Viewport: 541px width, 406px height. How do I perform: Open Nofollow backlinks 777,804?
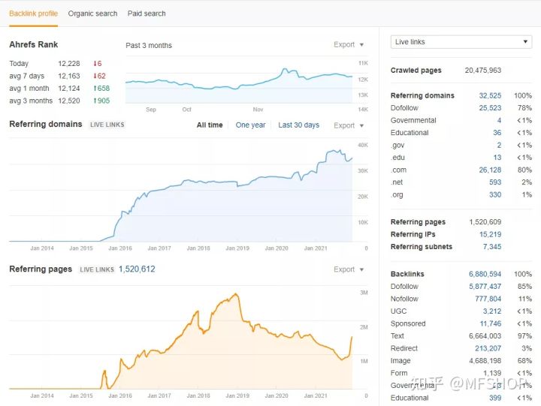click(488, 299)
